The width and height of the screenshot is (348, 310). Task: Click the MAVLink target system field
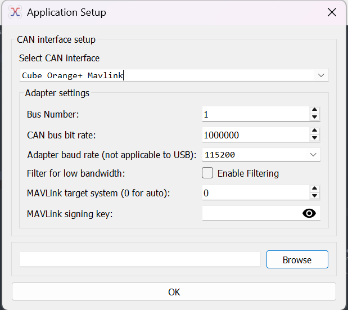[256, 193]
